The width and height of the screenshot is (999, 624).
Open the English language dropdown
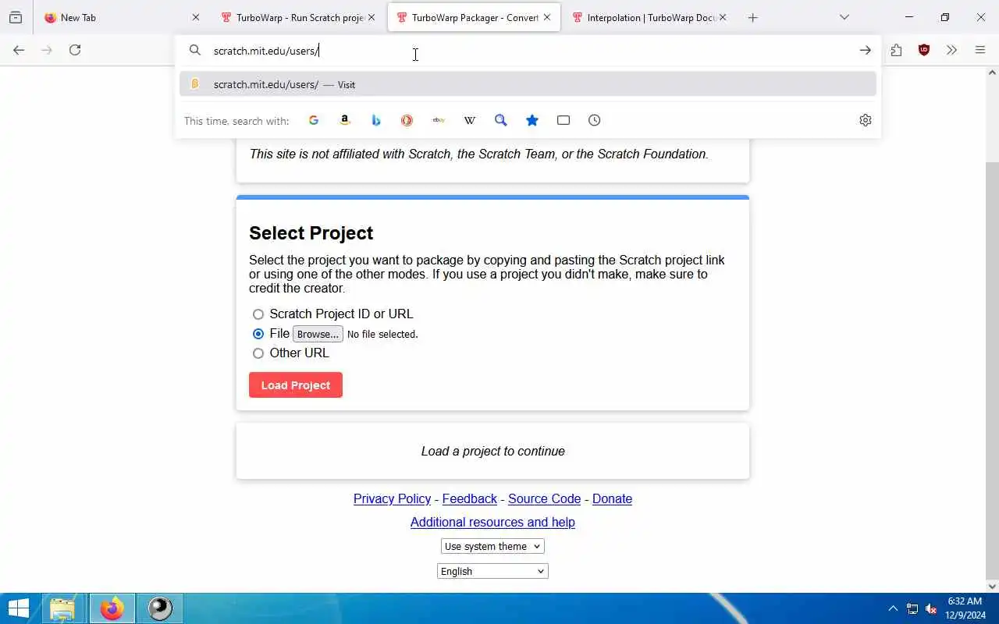[x=492, y=571]
